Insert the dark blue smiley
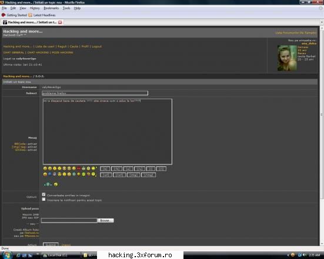 [50, 174]
